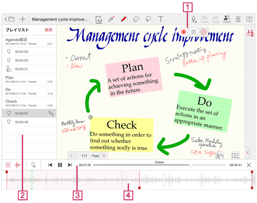Pause recording in the recording panel
This screenshot has width=257, height=203.
coord(193,32)
